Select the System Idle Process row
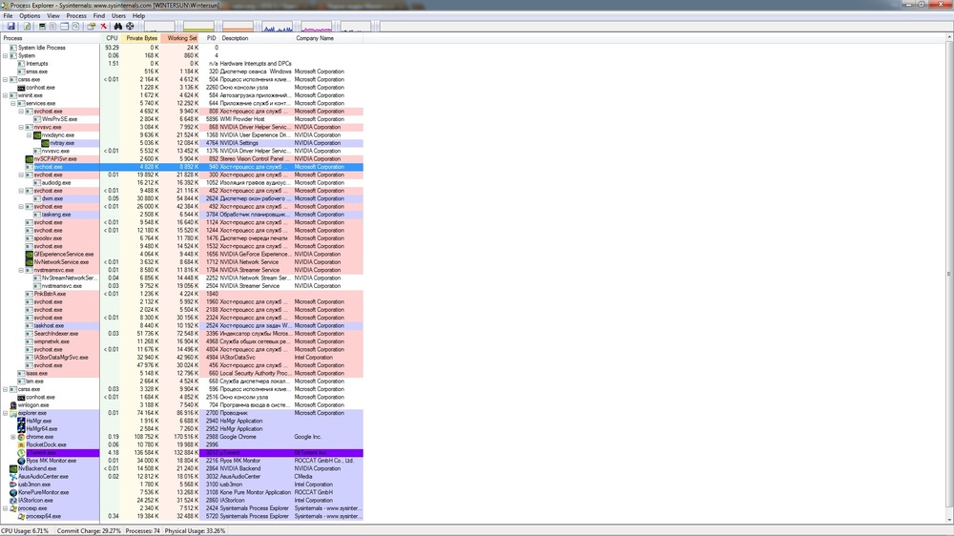Viewport: 954px width, 536px height. point(182,48)
